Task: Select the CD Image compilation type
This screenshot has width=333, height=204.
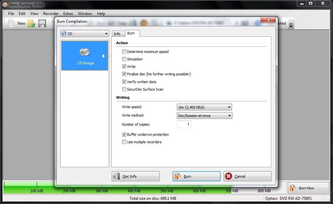Action: click(x=85, y=56)
